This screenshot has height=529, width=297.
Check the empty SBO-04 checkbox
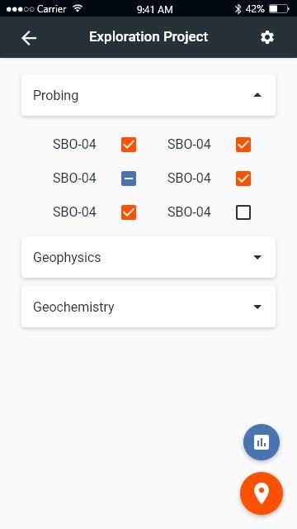pyautogui.click(x=243, y=212)
